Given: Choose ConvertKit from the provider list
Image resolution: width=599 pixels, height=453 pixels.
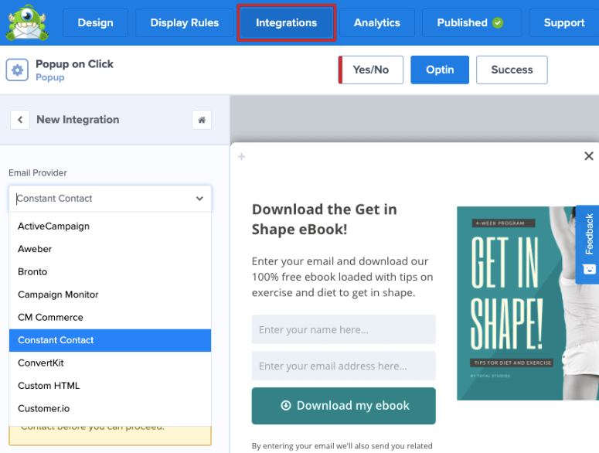Looking at the screenshot, I should [110, 363].
